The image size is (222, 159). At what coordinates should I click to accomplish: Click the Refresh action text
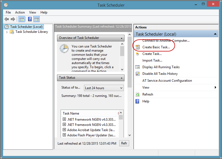pyautogui.click(x=148, y=94)
